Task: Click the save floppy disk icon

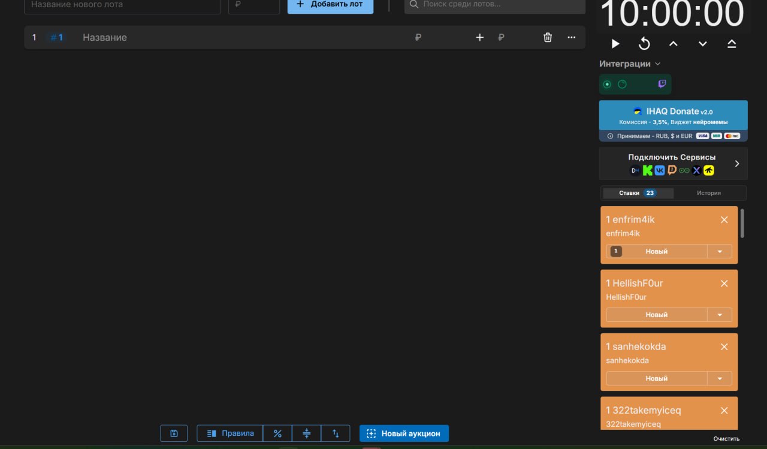Action: pyautogui.click(x=174, y=433)
